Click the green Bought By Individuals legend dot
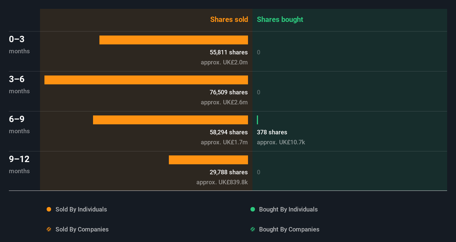This screenshot has width=456, height=242. 253,209
